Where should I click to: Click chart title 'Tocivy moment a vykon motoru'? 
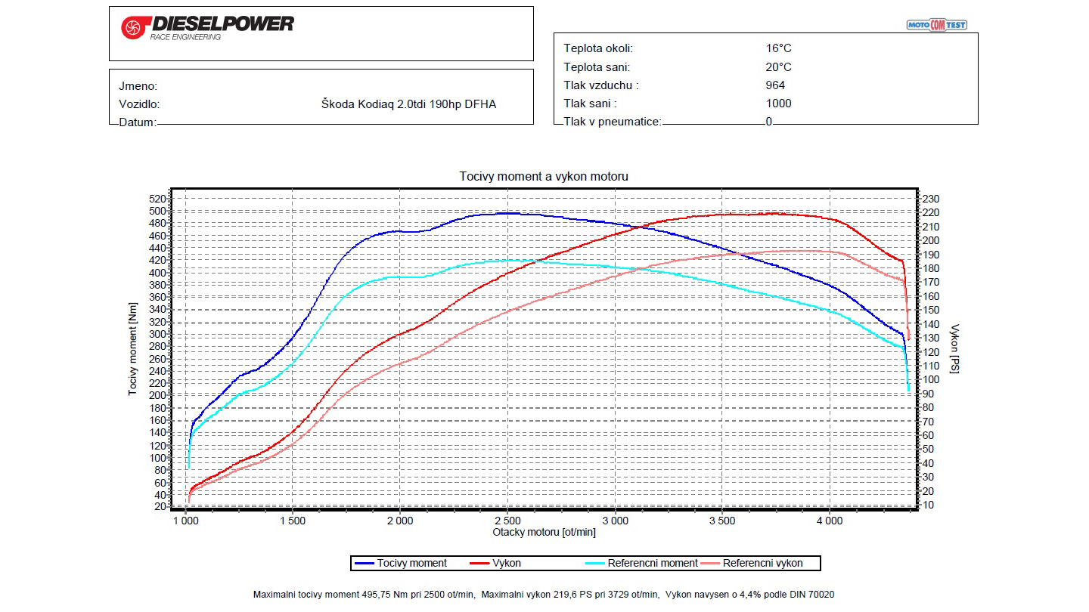pyautogui.click(x=544, y=176)
